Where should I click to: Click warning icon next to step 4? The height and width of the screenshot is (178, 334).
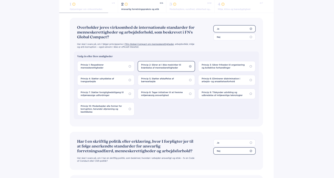(223, 4)
